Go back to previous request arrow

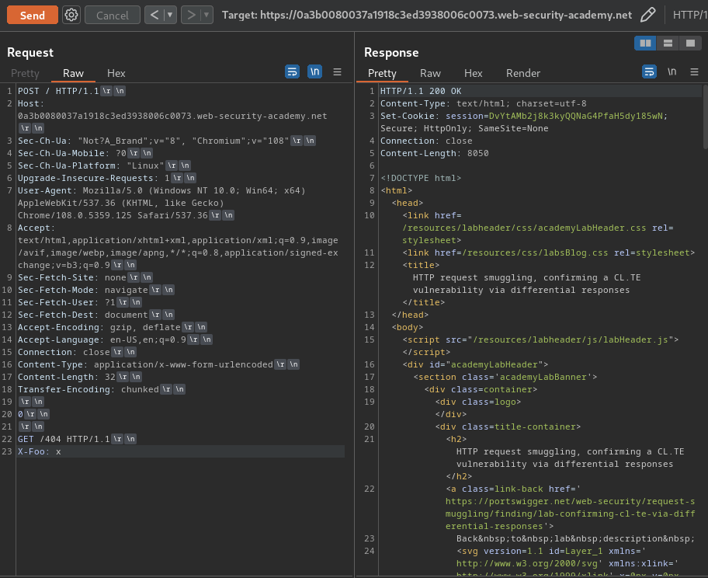point(154,15)
